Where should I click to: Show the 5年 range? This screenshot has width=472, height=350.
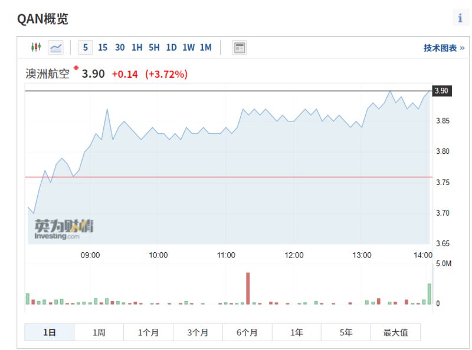point(346,332)
